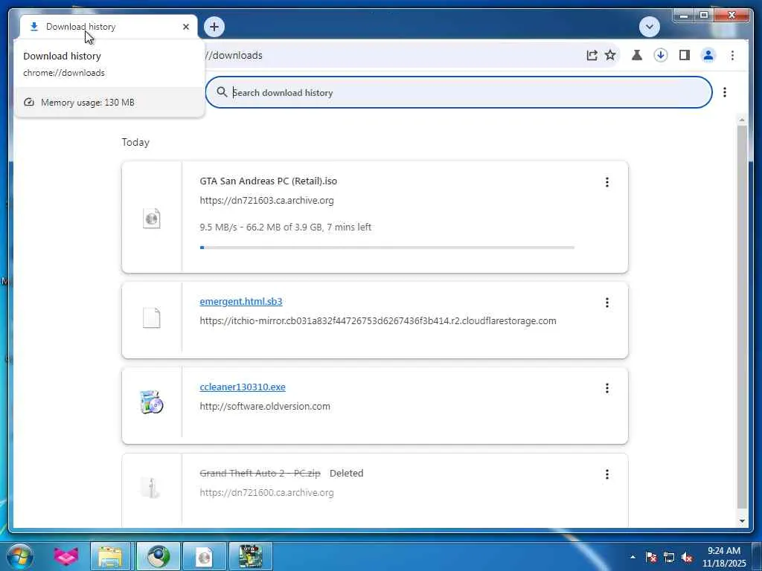Viewport: 762px width, 571px height.
Task: Click the cloudflarestorage URL text
Action: (378, 321)
